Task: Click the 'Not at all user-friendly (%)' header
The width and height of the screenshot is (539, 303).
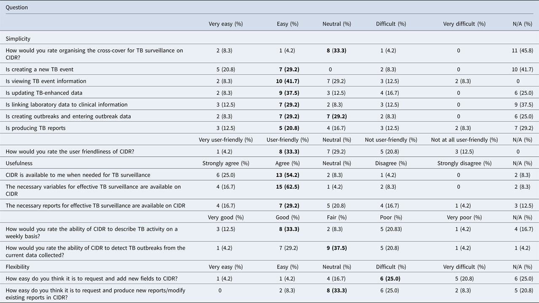Action: coord(464,139)
